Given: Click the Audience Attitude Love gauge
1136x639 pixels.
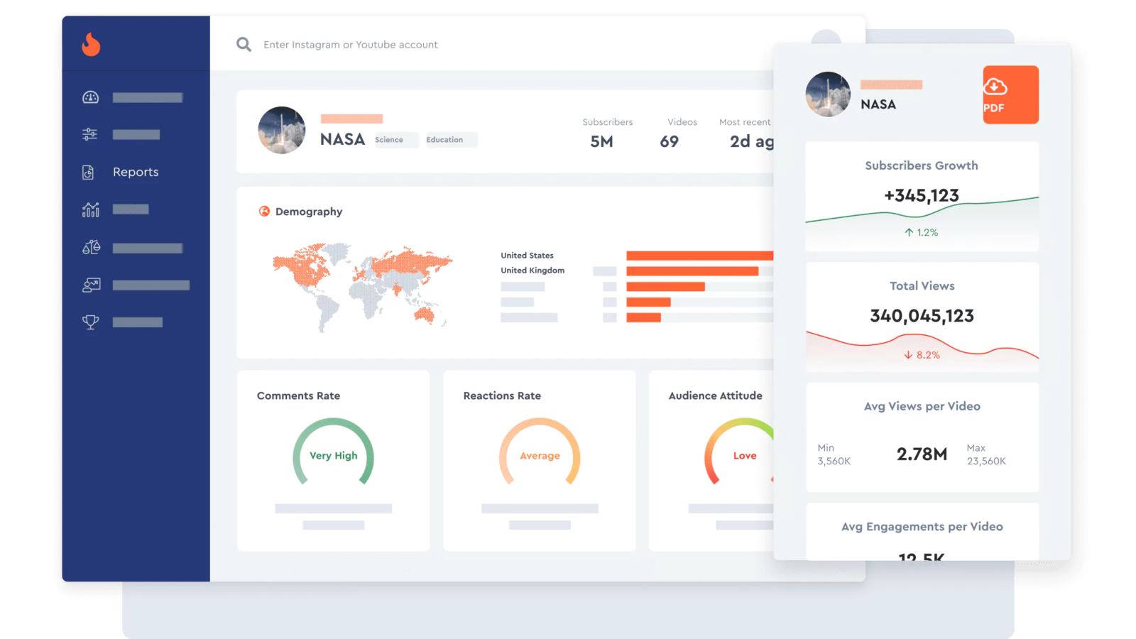Looking at the screenshot, I should tap(740, 453).
